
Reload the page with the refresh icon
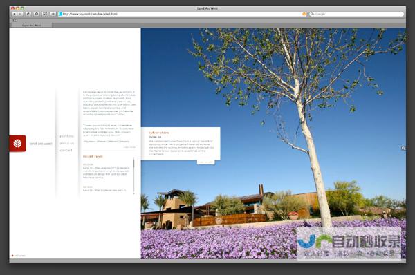pos(28,14)
